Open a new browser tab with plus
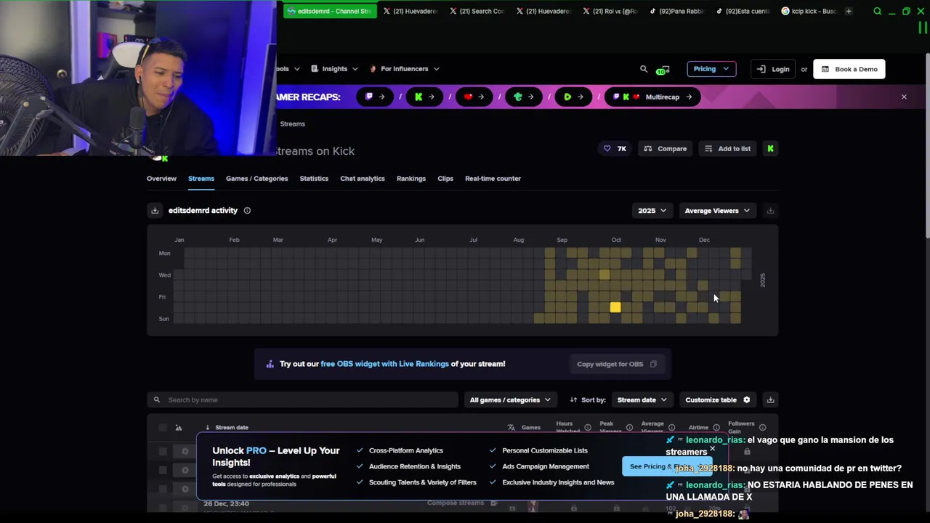The image size is (930, 523). (848, 11)
